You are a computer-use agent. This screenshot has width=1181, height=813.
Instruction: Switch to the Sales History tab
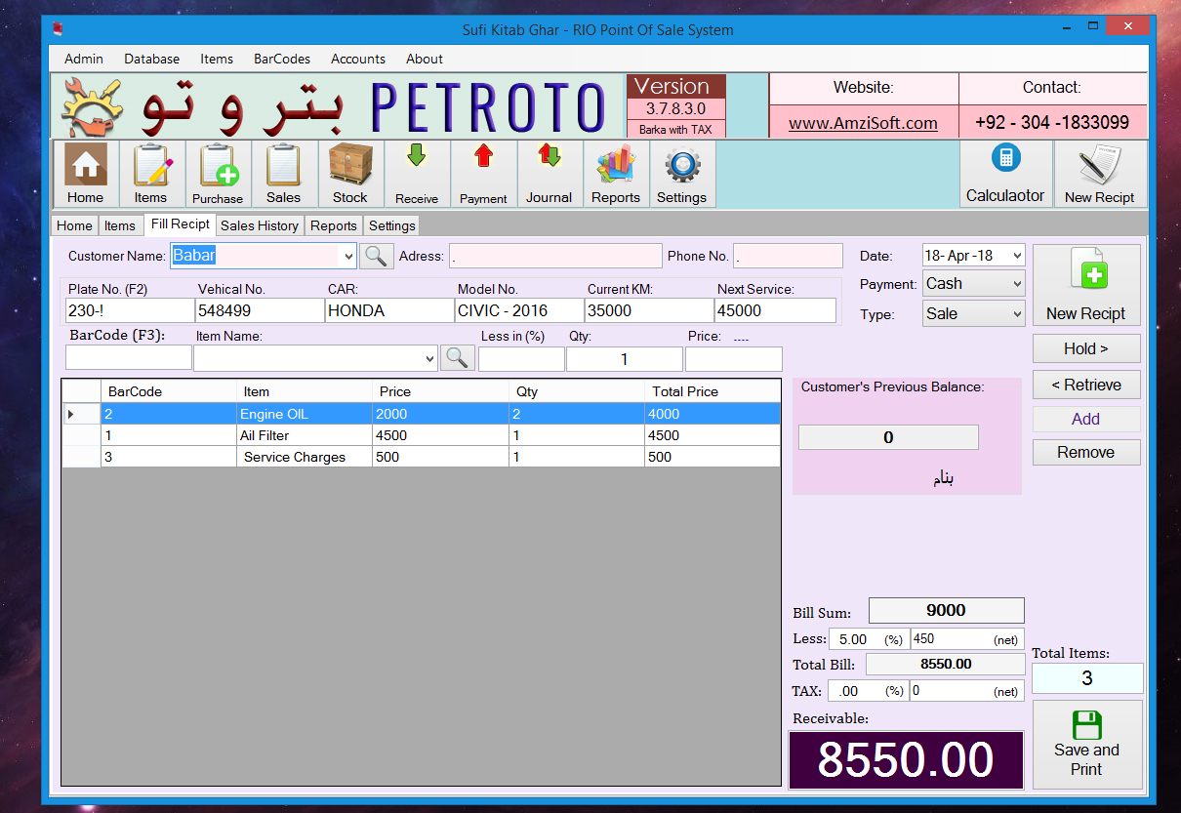click(259, 225)
